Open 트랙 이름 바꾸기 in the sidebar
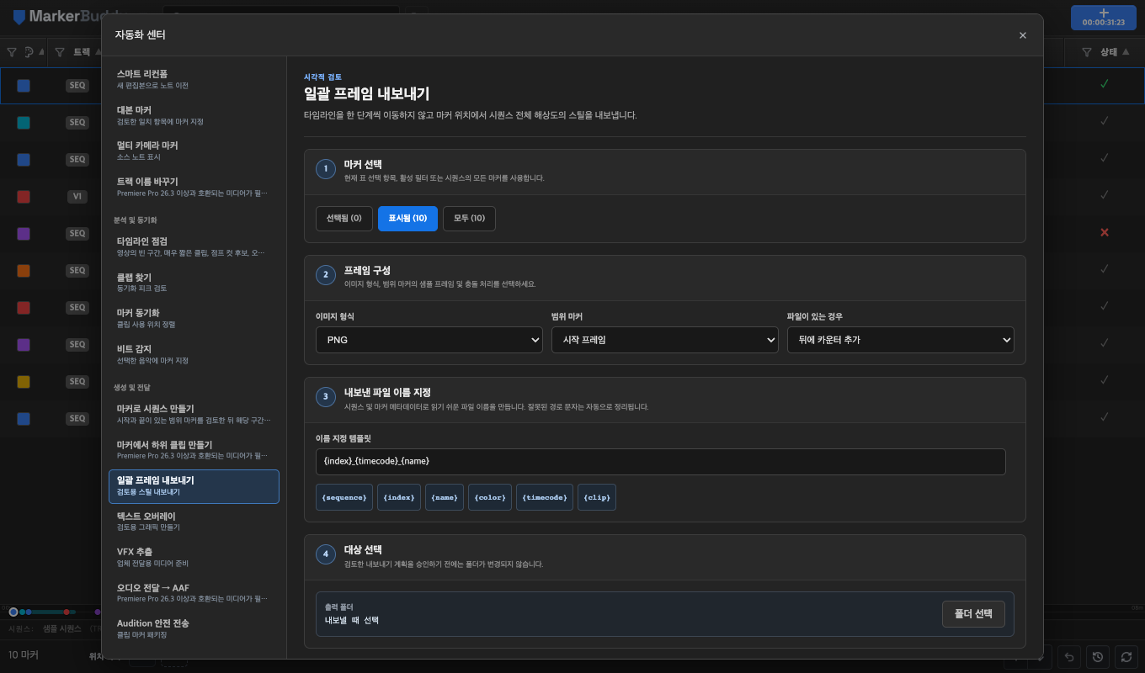Image resolution: width=1145 pixels, height=673 pixels. click(x=194, y=186)
